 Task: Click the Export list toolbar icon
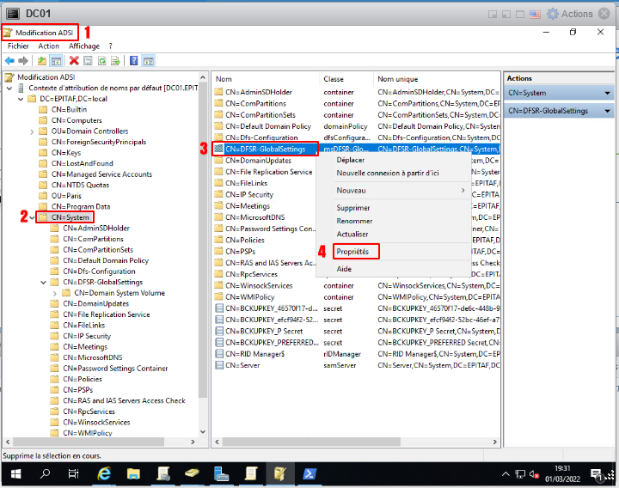point(114,61)
